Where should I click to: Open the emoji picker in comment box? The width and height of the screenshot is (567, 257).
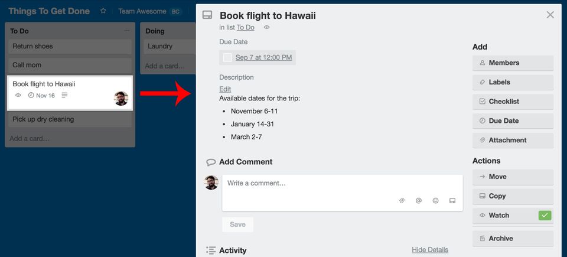coord(436,201)
